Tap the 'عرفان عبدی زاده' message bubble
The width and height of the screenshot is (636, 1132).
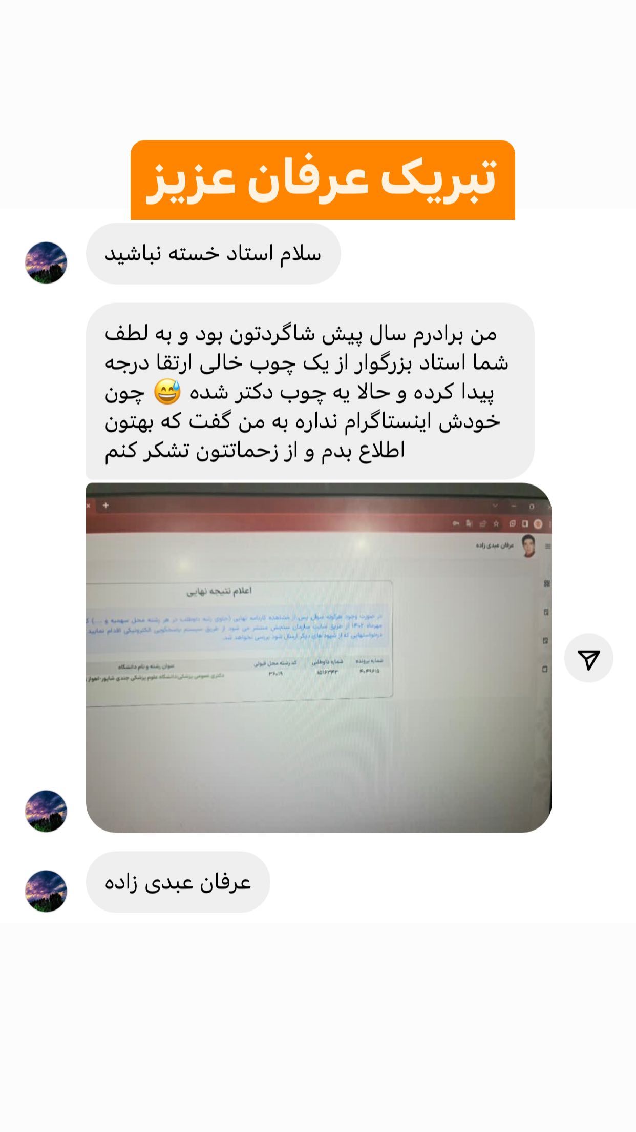178,882
